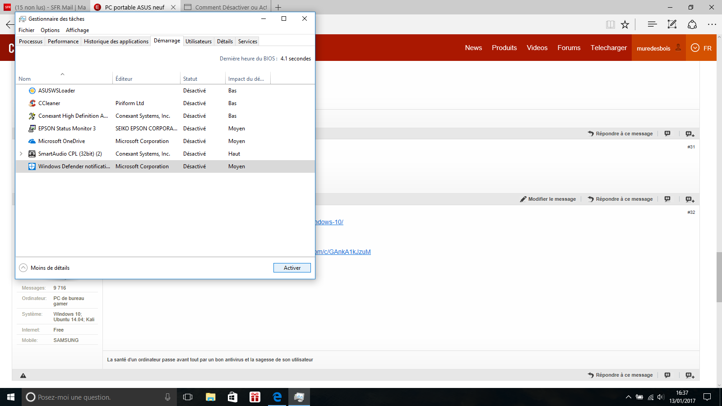Switch to Comment Désactiver ou Activer tab
This screenshot has width=722, height=406.
[x=225, y=7]
